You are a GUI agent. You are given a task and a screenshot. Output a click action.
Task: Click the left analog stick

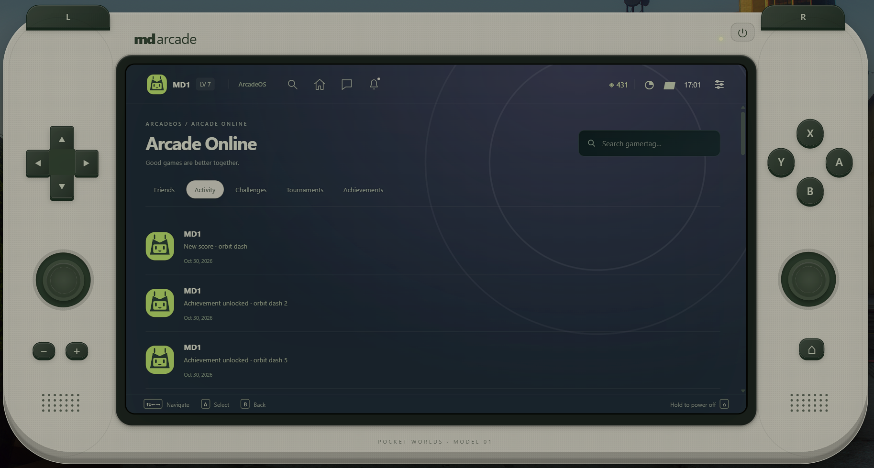(63, 280)
